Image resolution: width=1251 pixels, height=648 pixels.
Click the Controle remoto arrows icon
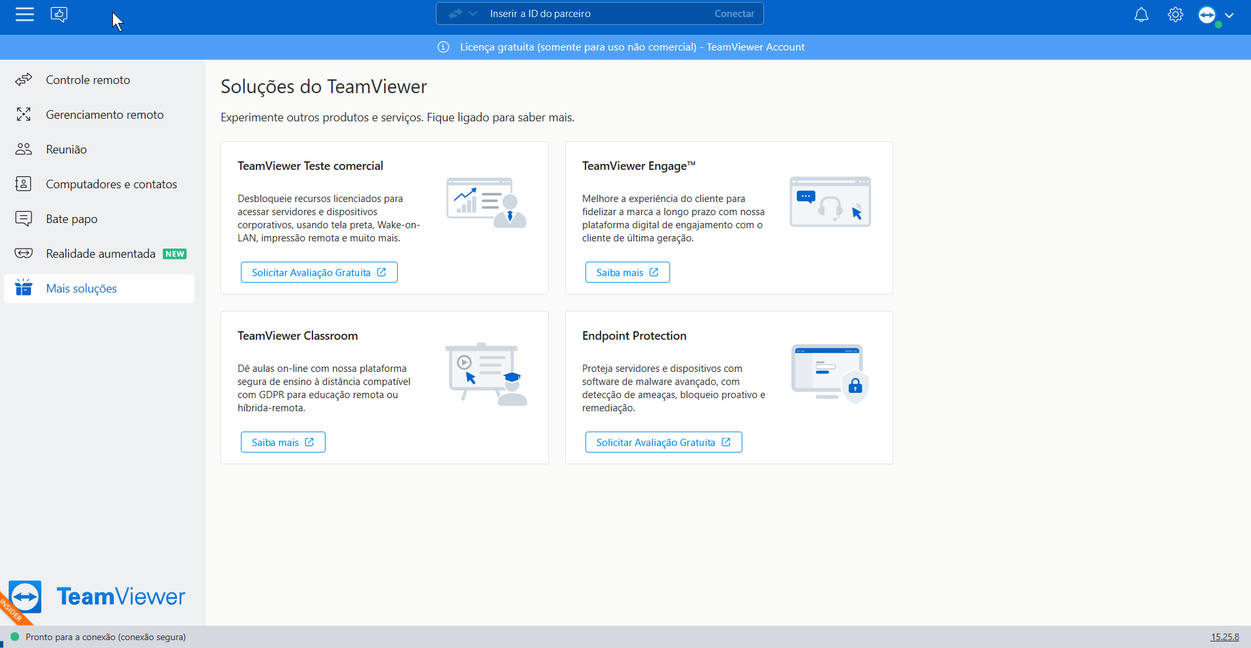point(24,80)
